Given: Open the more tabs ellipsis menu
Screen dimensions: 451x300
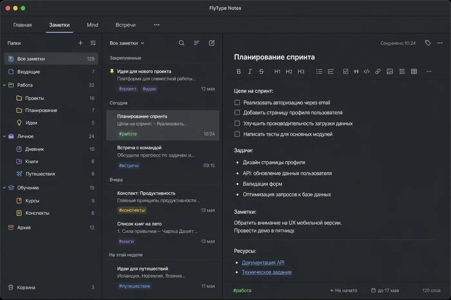Looking at the screenshot, I should (157, 25).
